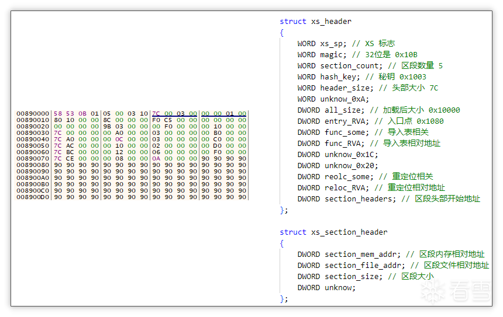Click the WORD xs_sp field line
The width and height of the screenshot is (503, 317).
346,44
